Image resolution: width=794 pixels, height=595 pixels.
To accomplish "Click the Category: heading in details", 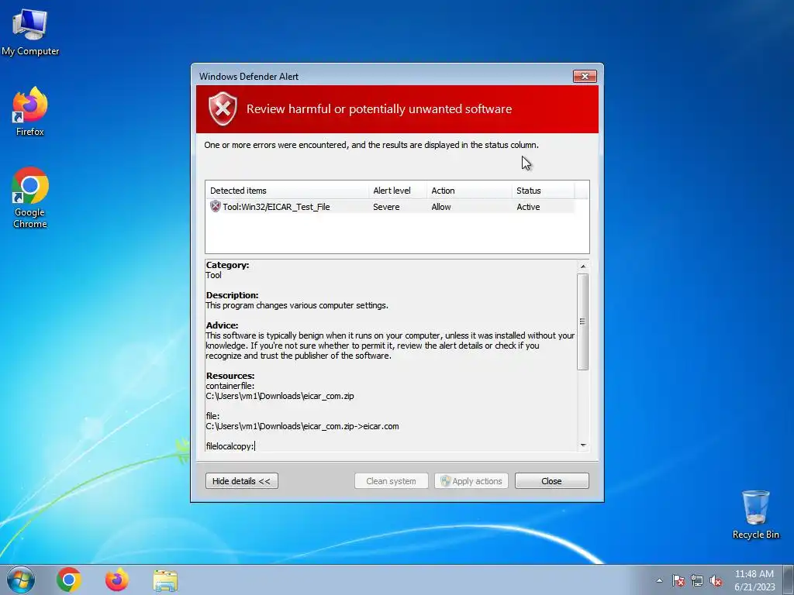I will point(227,265).
